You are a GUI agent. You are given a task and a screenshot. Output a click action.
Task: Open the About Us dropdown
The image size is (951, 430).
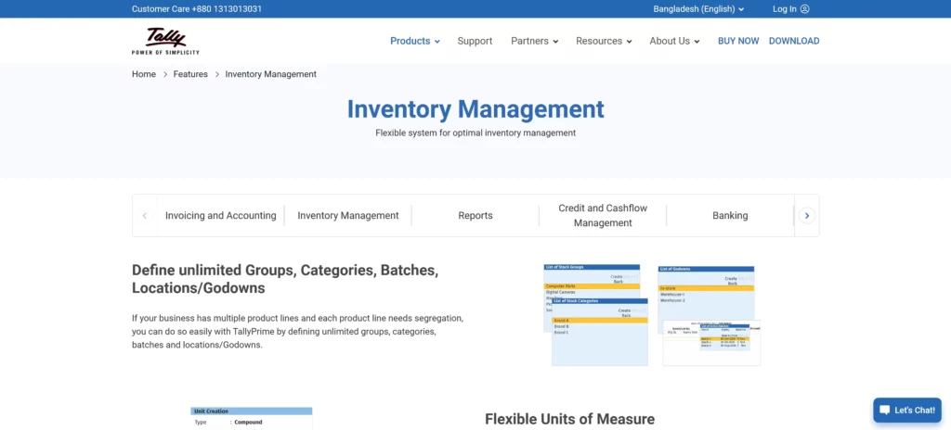(674, 41)
